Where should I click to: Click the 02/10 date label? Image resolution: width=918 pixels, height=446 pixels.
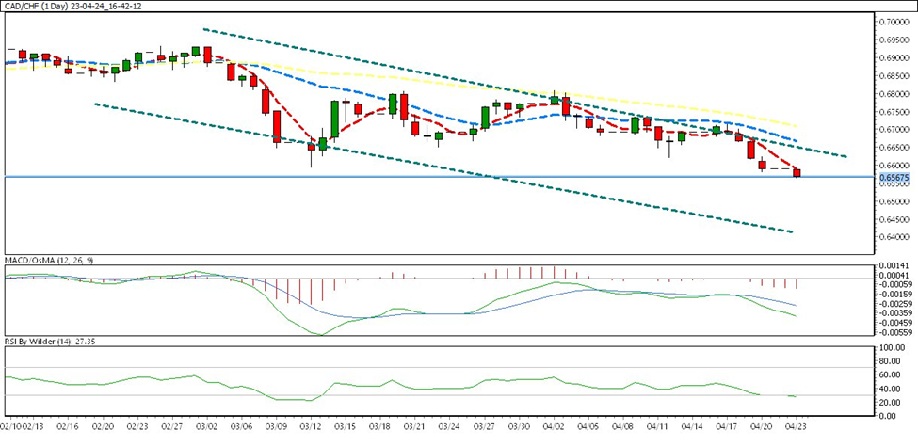[x=10, y=427]
